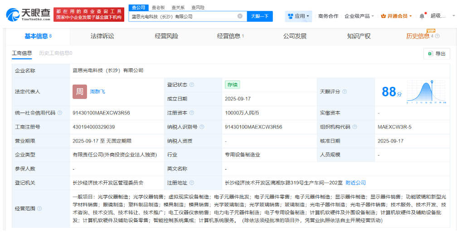Export data with the 导出 button
457x236 pixels.
(437, 53)
